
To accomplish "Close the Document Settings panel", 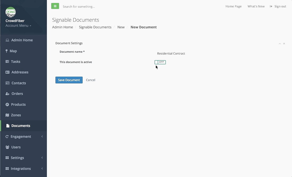I will pos(284,44).
